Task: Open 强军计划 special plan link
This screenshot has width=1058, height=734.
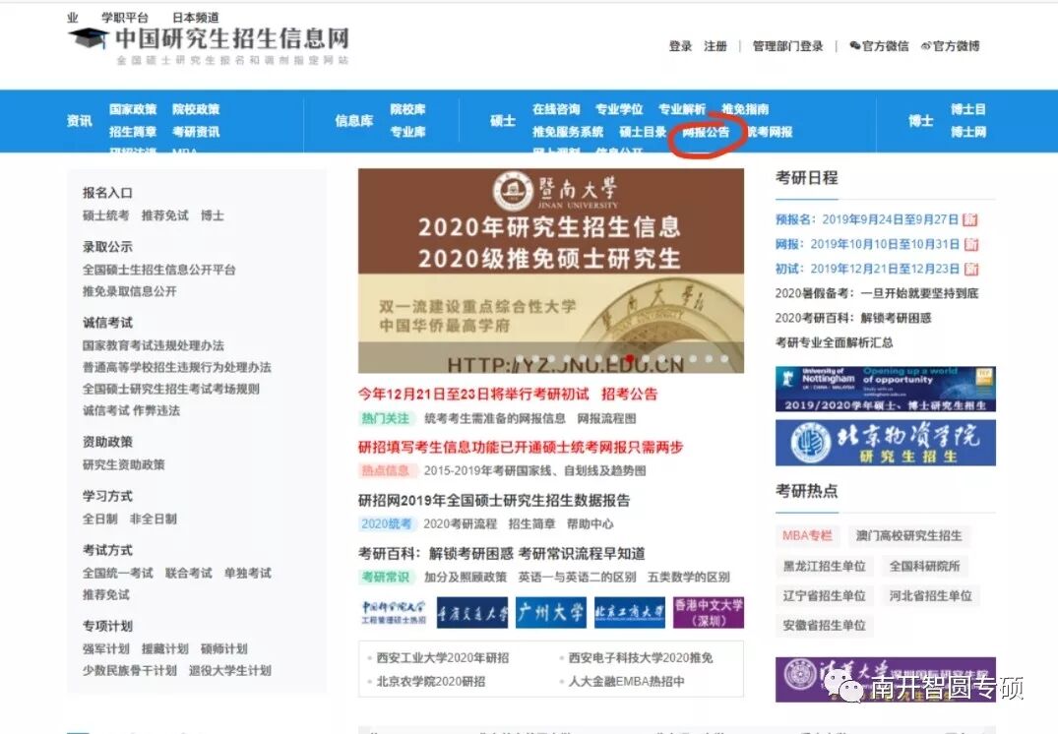Action: (105, 648)
